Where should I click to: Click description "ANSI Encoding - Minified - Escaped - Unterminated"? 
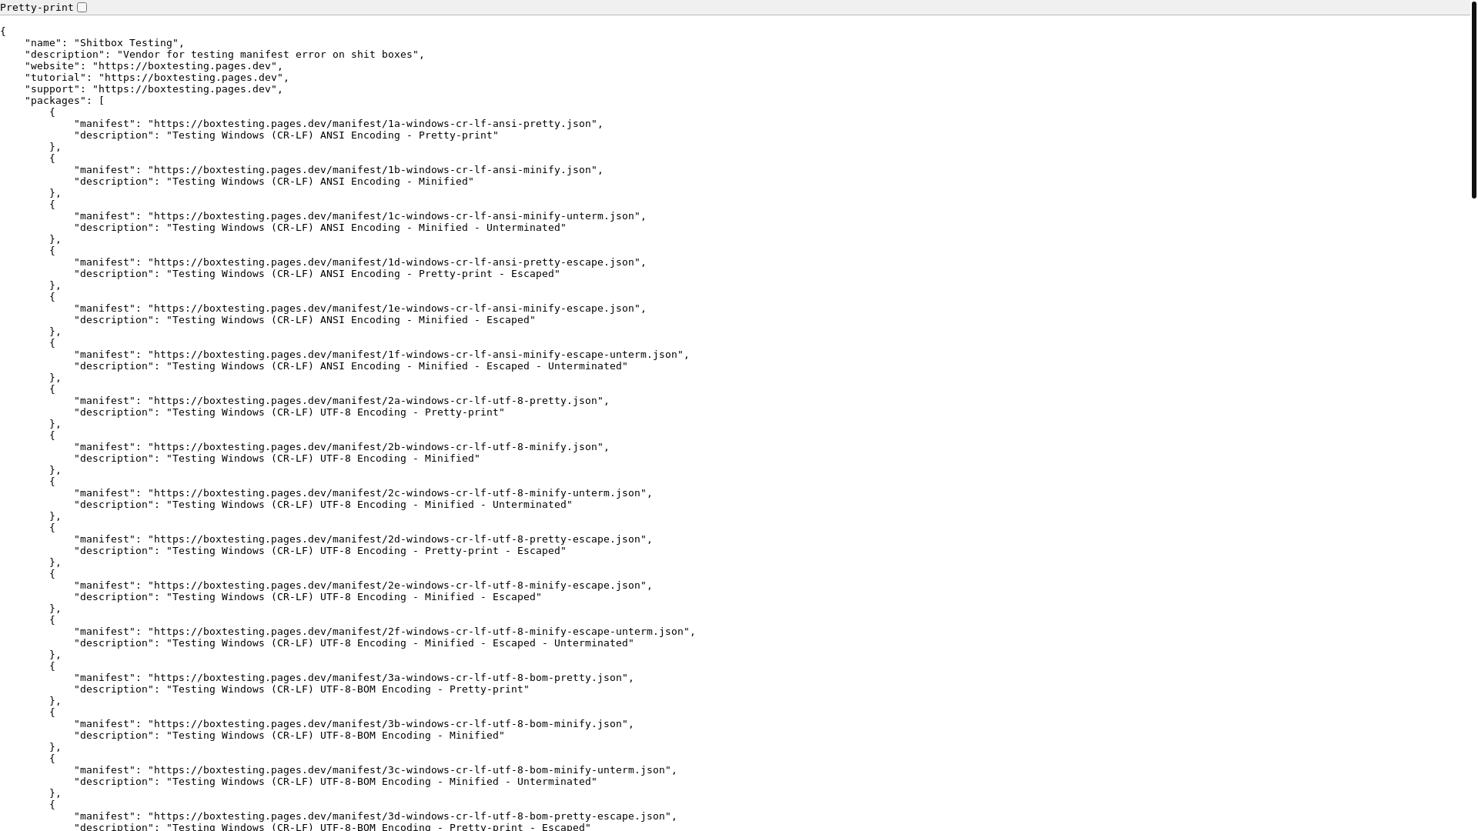[x=351, y=366]
